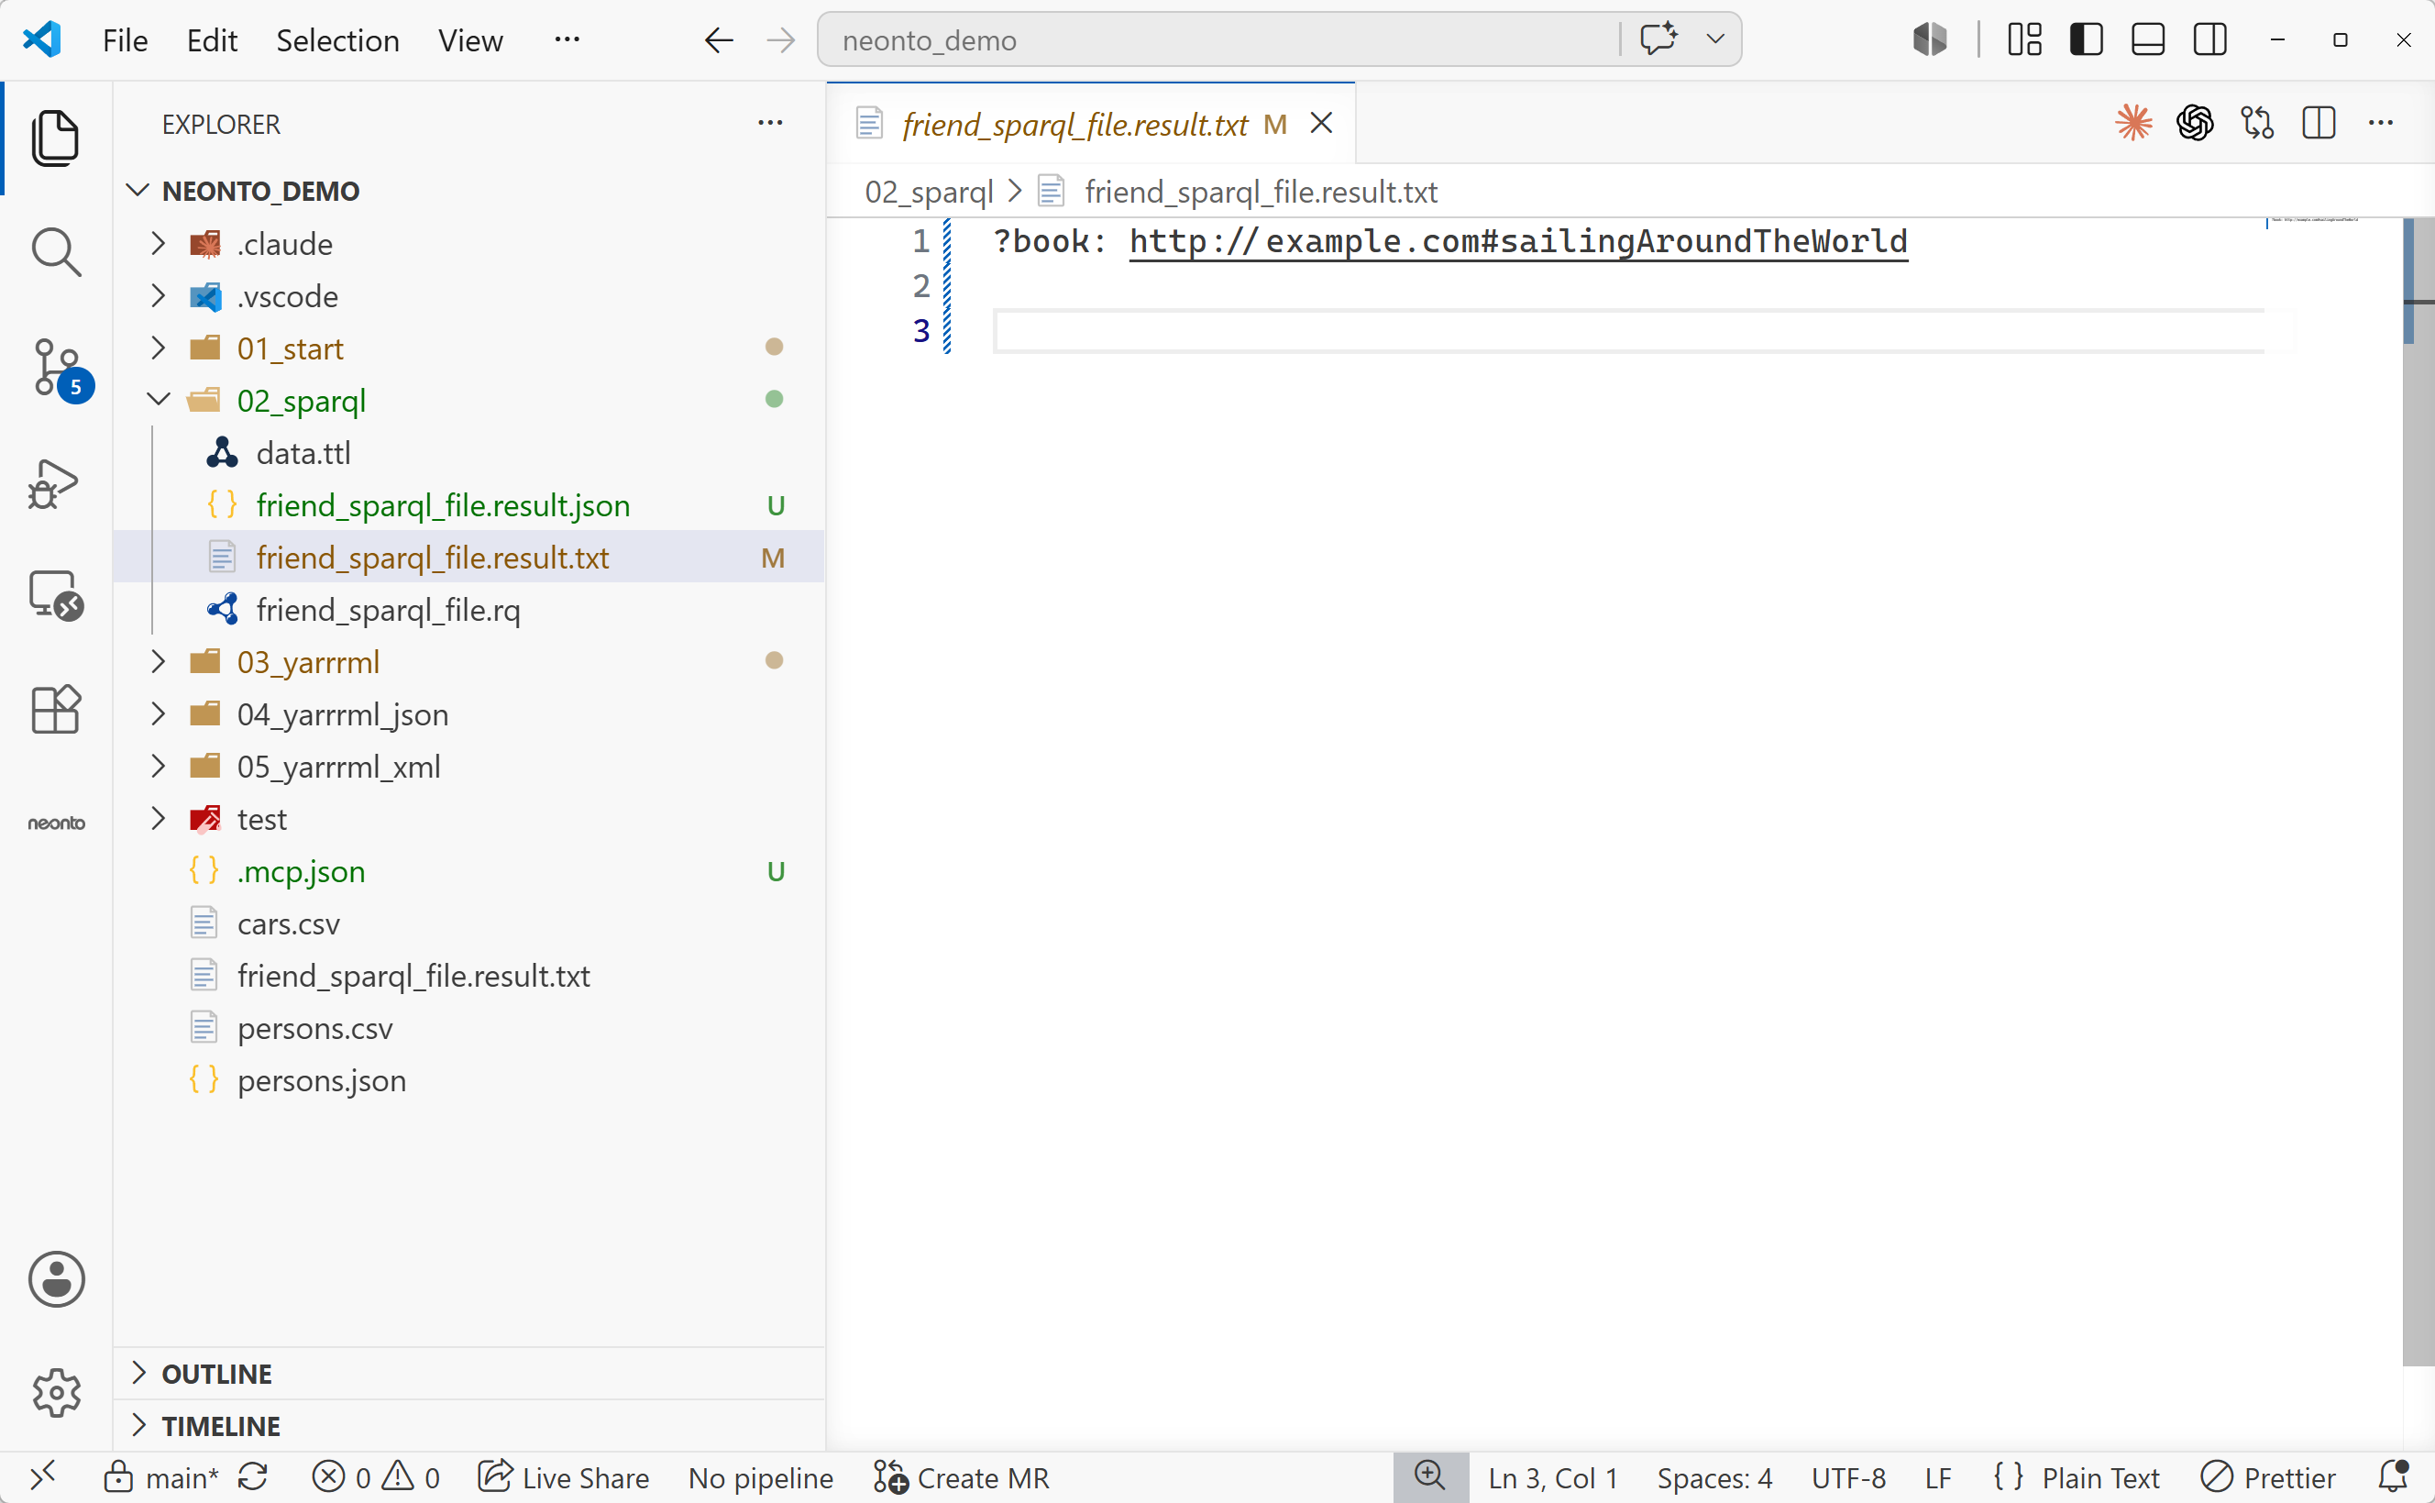The height and width of the screenshot is (1503, 2435).
Task: Click Live Share in status bar
Action: pos(563,1477)
